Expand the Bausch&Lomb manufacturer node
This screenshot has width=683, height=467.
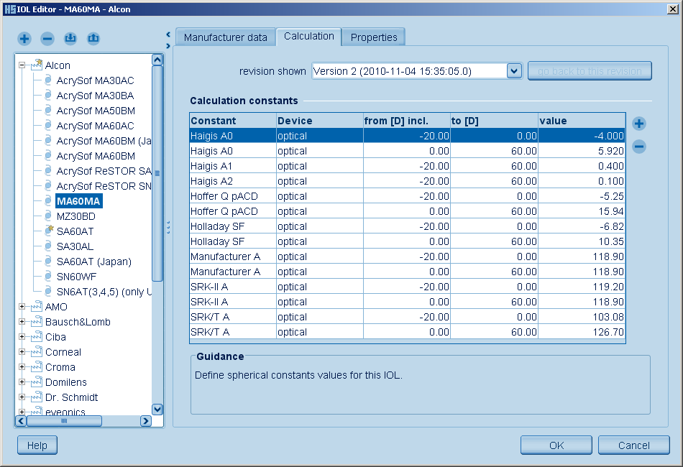point(22,322)
